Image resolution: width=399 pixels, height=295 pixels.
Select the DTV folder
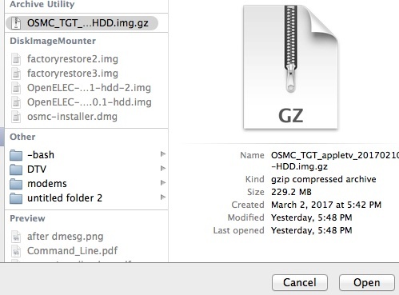tap(86, 169)
